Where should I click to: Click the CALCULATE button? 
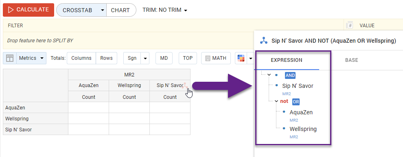(28, 10)
